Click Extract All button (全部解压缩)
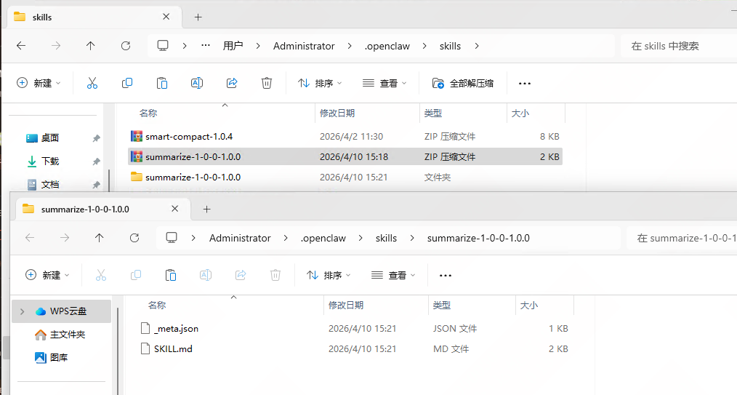 [463, 83]
